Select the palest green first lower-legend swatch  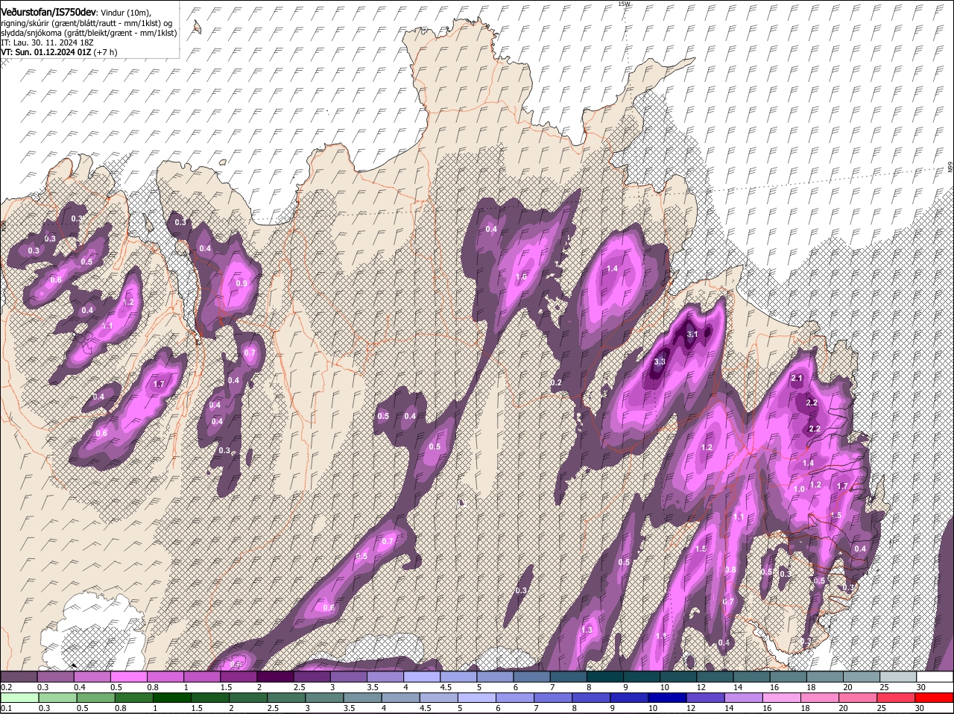coord(19,698)
